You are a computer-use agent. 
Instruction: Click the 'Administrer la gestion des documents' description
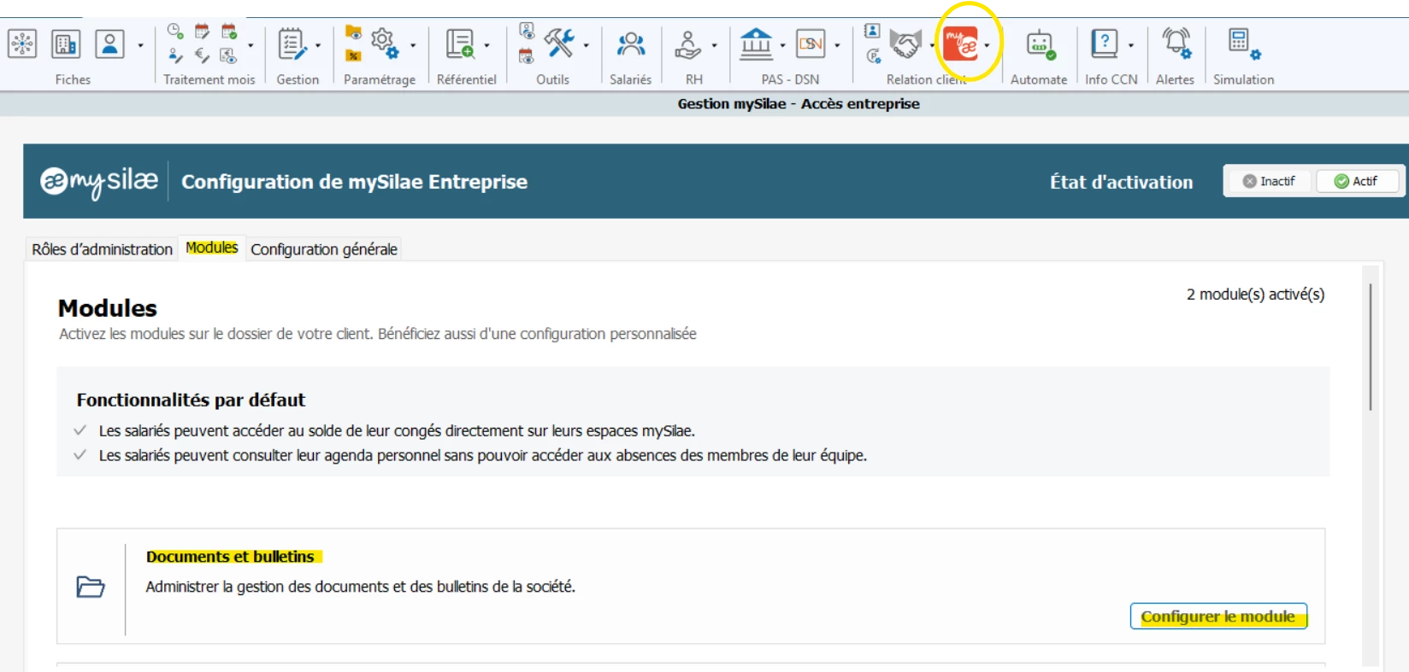tap(360, 587)
